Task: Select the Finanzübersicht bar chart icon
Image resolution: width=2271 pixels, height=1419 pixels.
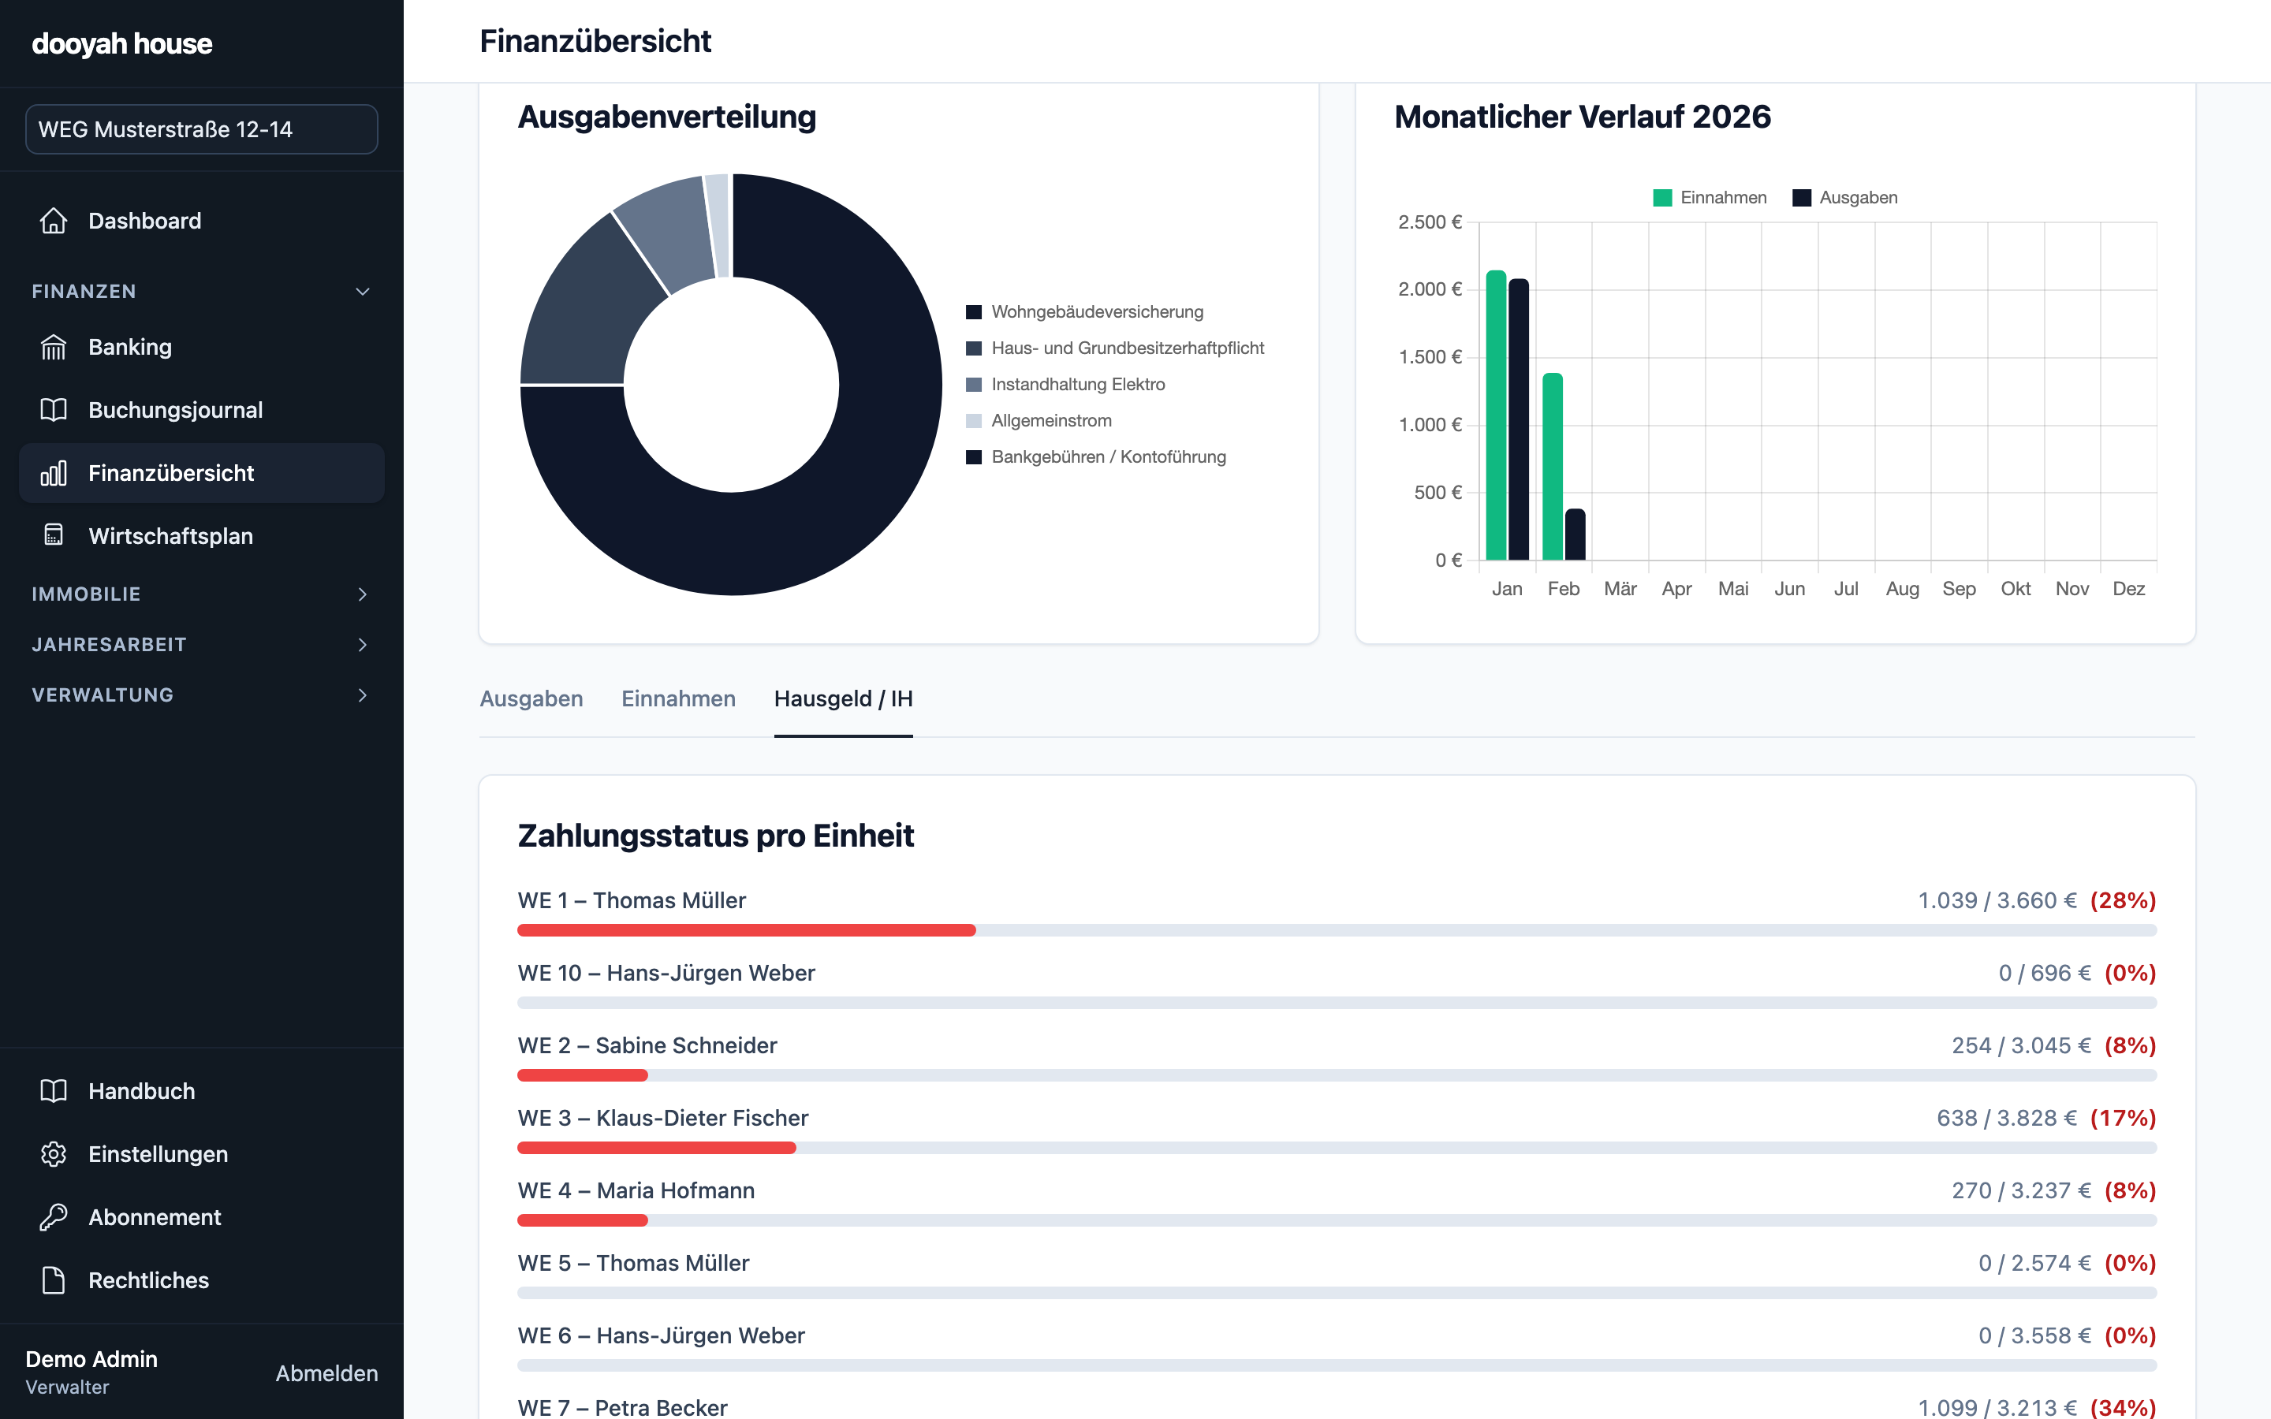Action: coord(54,473)
